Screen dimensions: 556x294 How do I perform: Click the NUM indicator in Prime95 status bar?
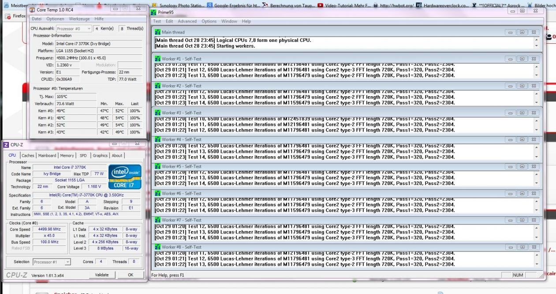point(518,275)
